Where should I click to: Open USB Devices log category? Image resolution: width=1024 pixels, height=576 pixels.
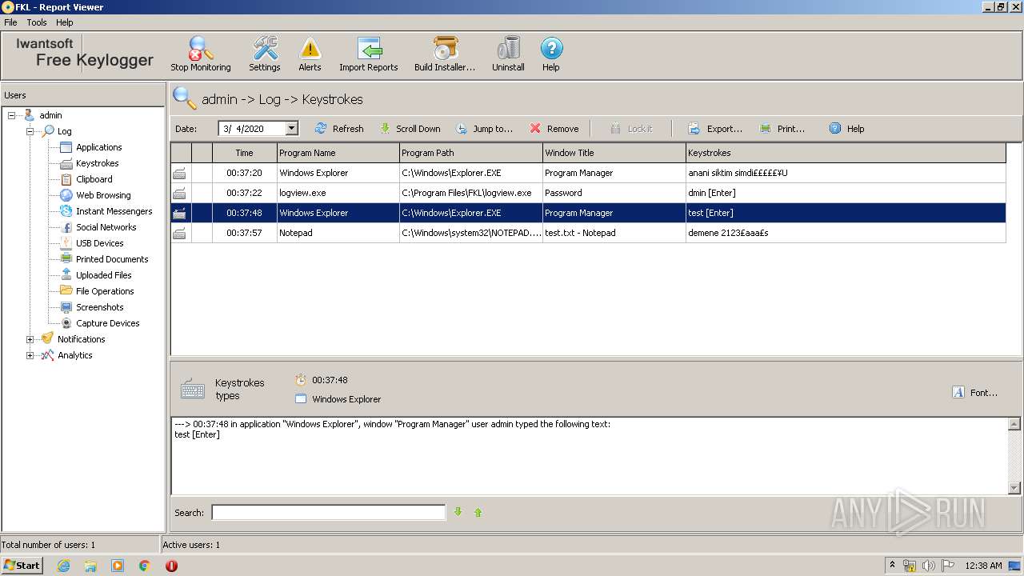[99, 243]
